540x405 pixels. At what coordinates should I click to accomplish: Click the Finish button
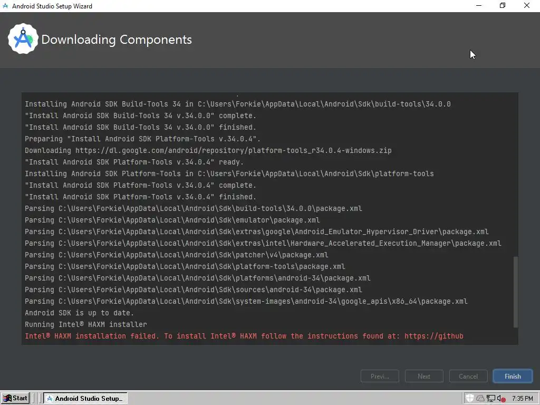[513, 376]
